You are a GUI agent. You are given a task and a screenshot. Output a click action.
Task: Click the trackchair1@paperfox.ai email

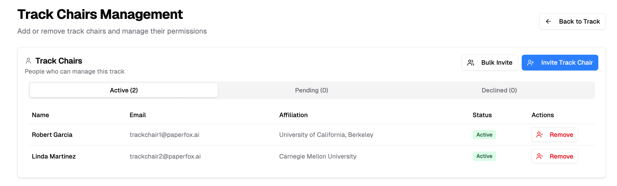[164, 135]
